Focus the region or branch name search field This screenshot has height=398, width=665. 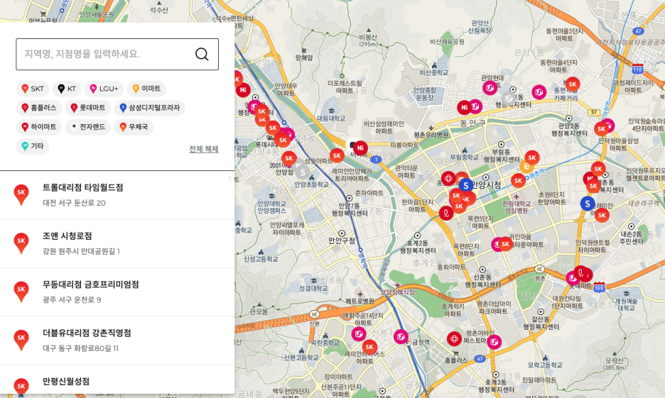[x=117, y=54]
